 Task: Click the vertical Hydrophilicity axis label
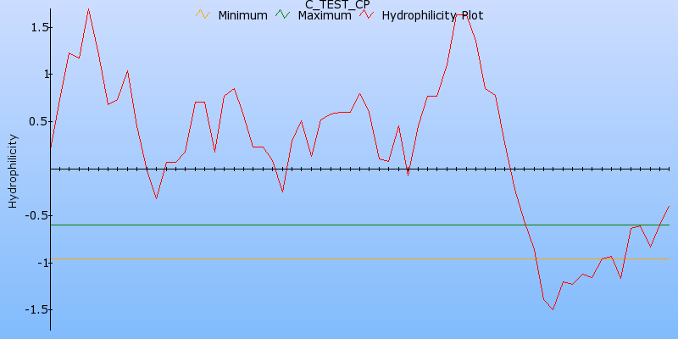coord(12,170)
